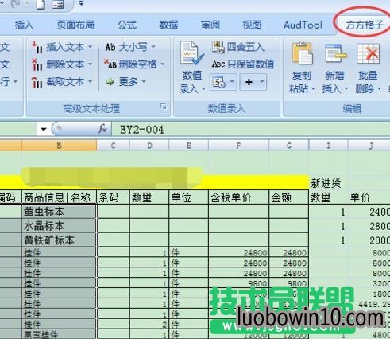Click the 大小写 Ab icon
390x339 pixels.
click(110, 47)
